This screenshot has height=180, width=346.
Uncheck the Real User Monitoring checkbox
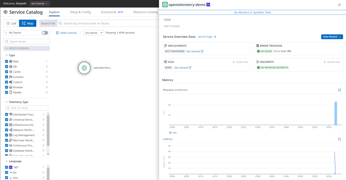point(6,140)
